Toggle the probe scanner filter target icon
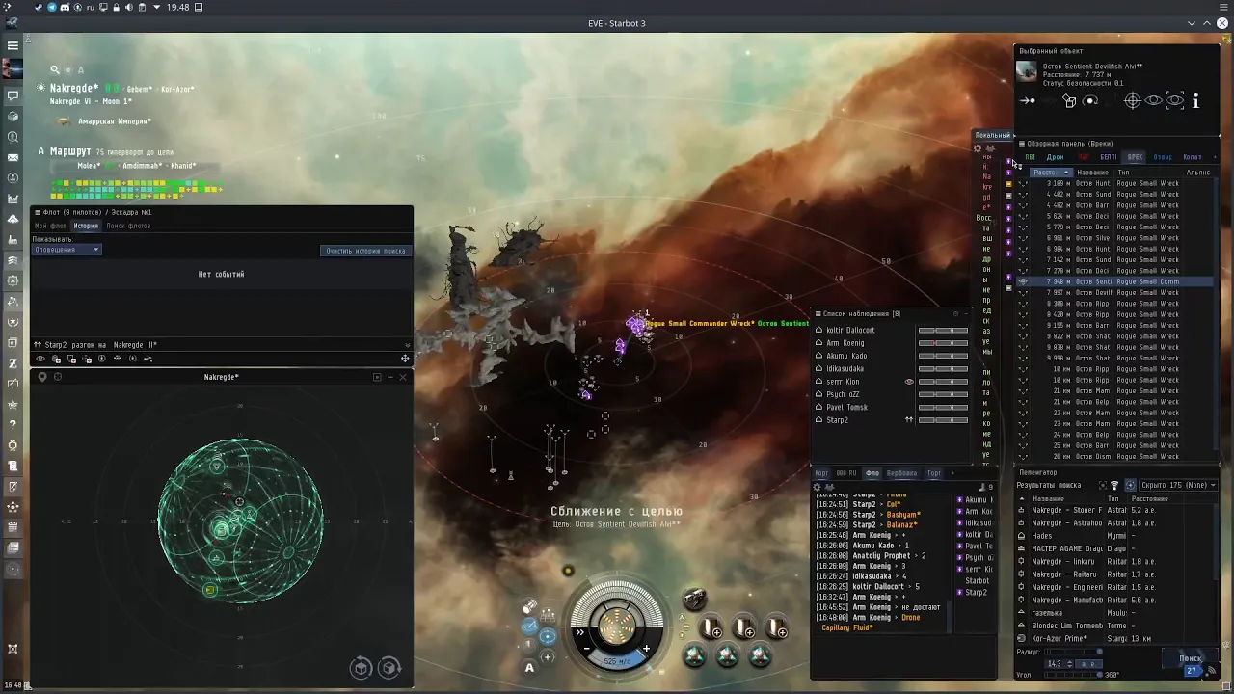 click(x=1131, y=485)
